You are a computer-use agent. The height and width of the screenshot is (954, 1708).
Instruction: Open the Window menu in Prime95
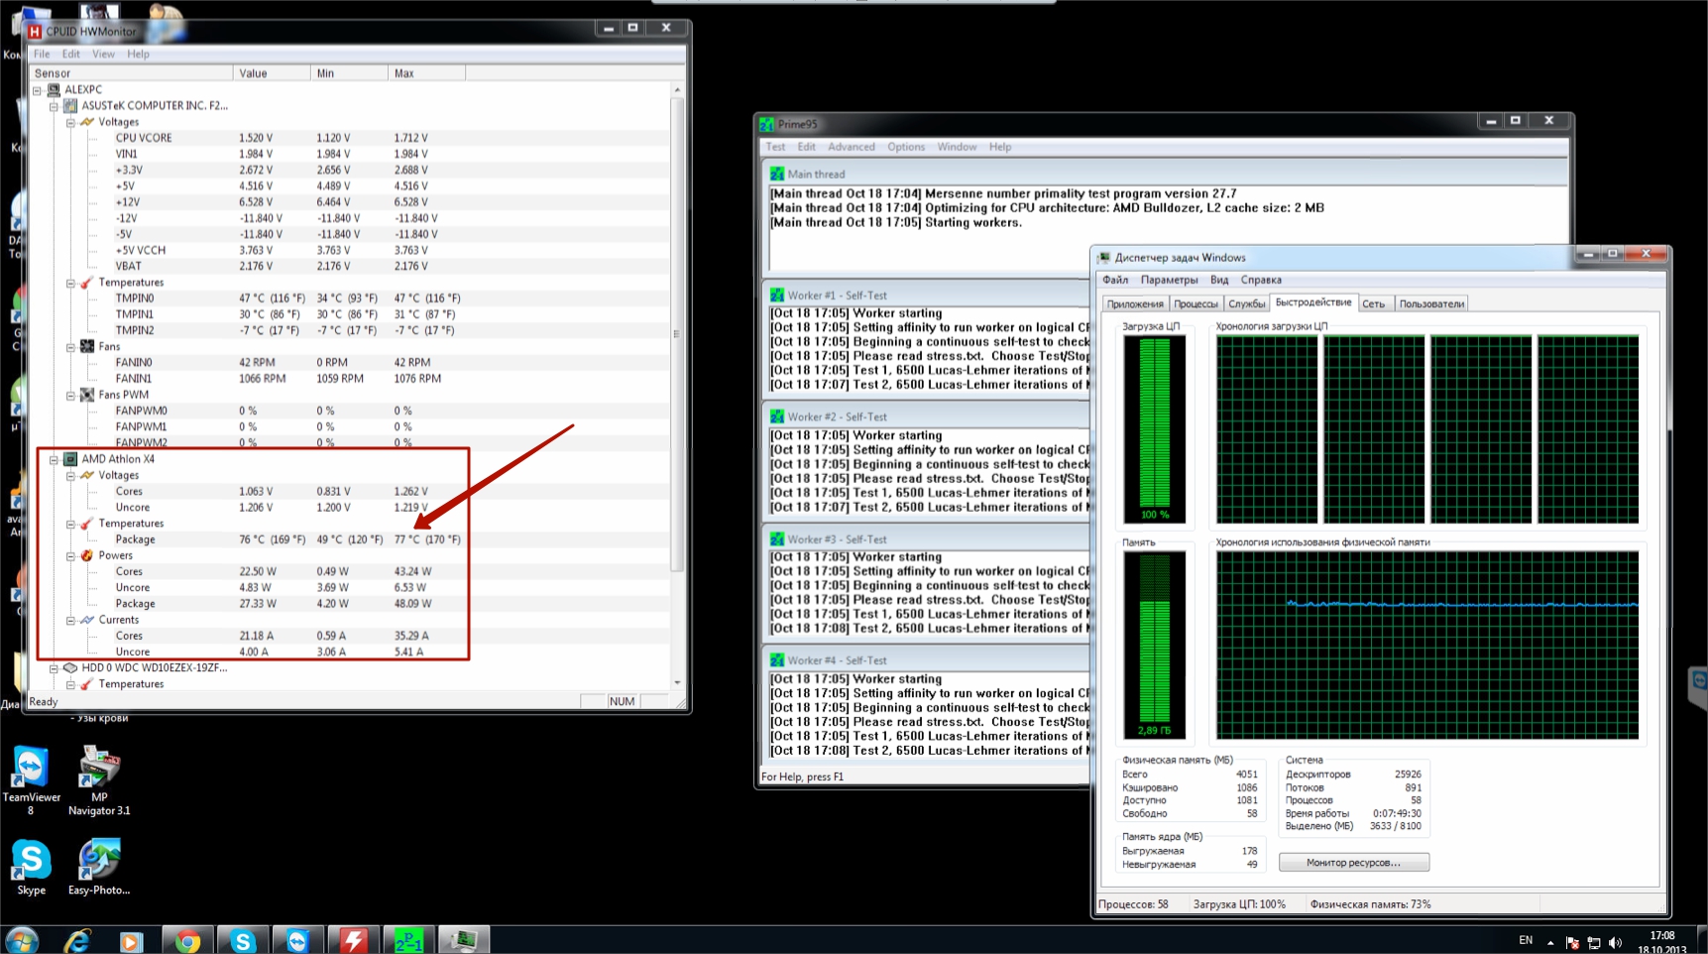pos(957,147)
